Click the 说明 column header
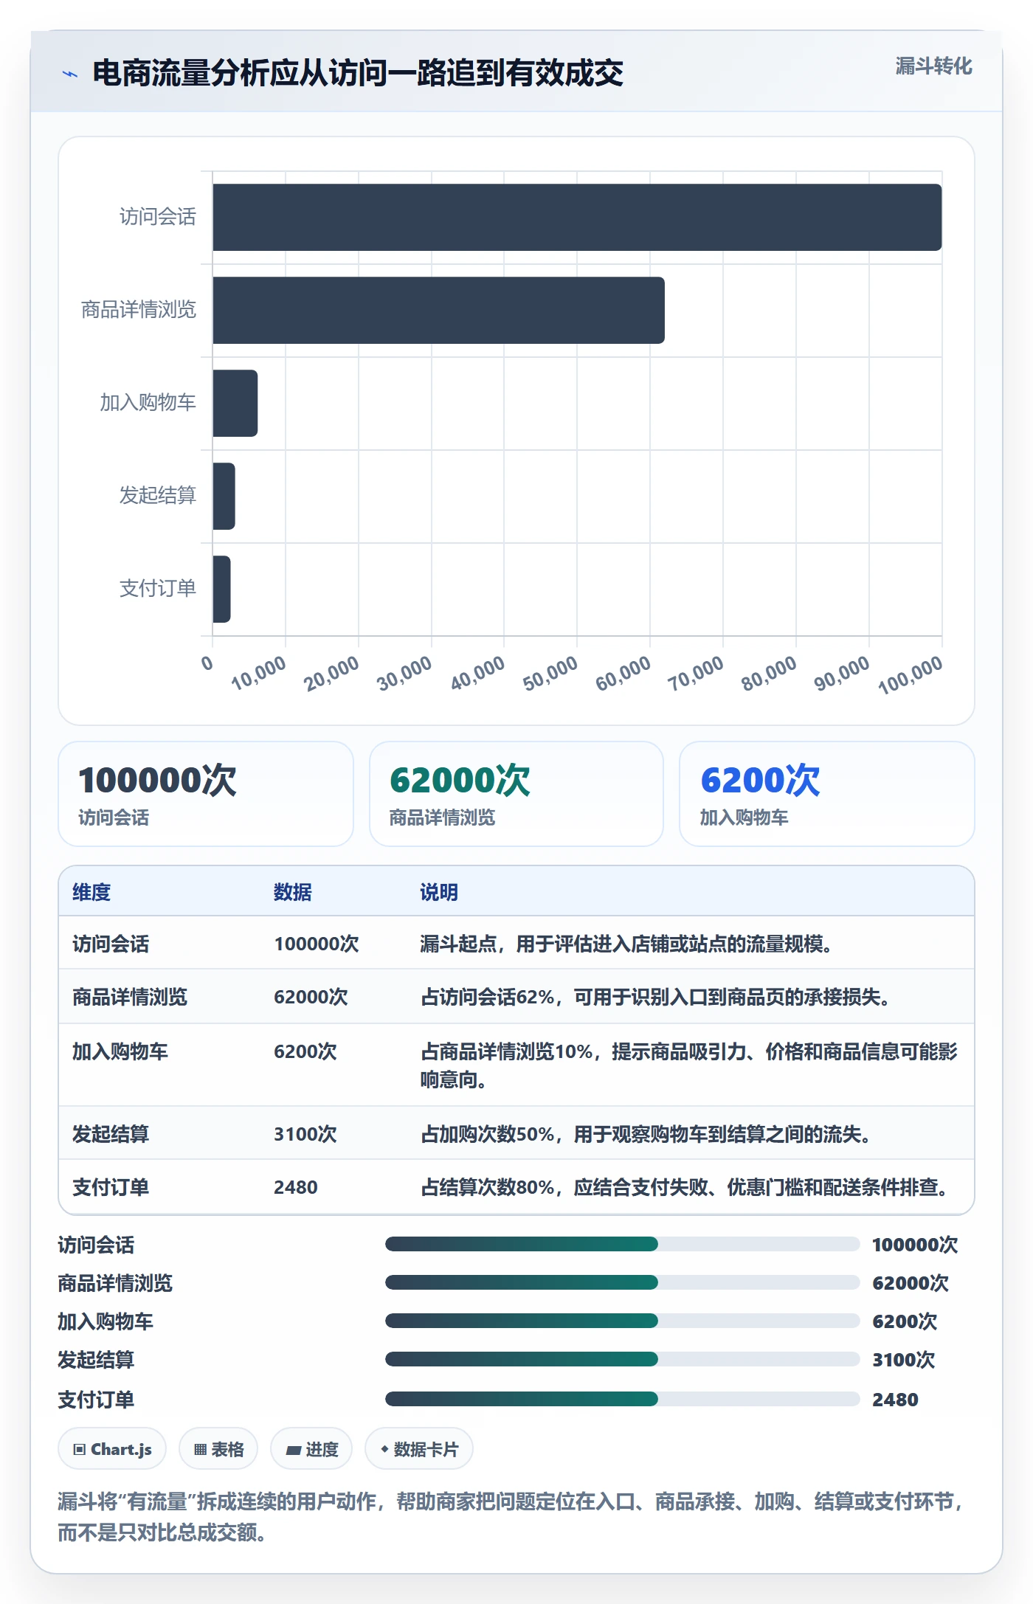The height and width of the screenshot is (1604, 1033). tap(439, 892)
